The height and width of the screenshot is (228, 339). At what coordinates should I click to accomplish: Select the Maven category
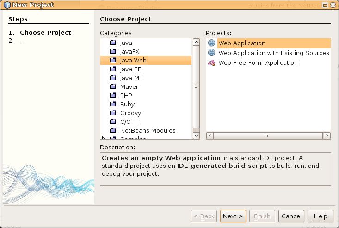(x=130, y=86)
